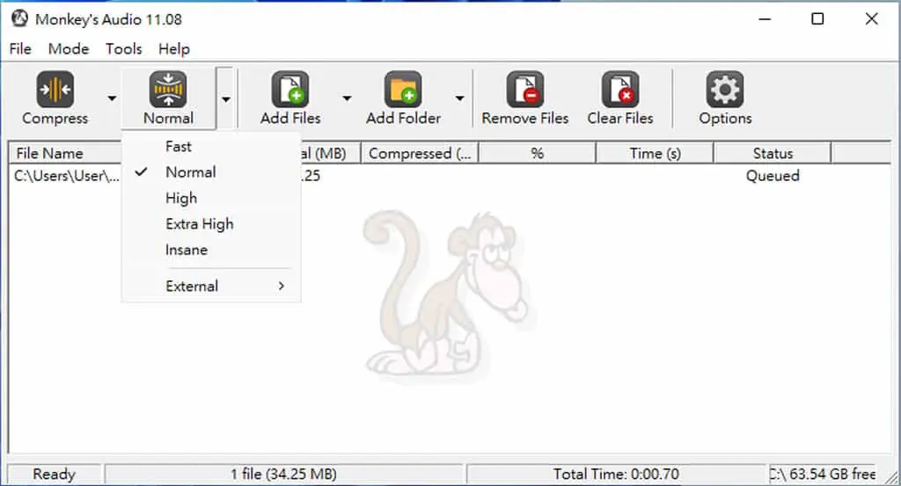Image resolution: width=901 pixels, height=486 pixels.
Task: Select High compression level
Action: [x=211, y=198]
